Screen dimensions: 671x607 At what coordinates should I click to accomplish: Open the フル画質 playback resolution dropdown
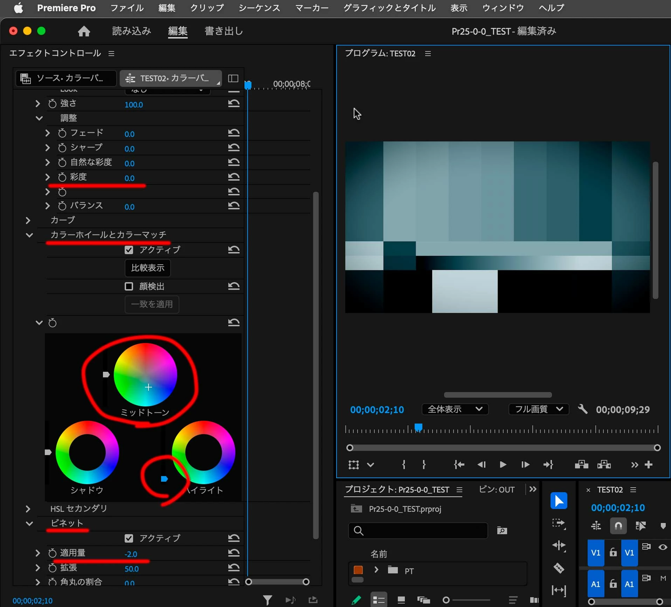click(x=539, y=409)
